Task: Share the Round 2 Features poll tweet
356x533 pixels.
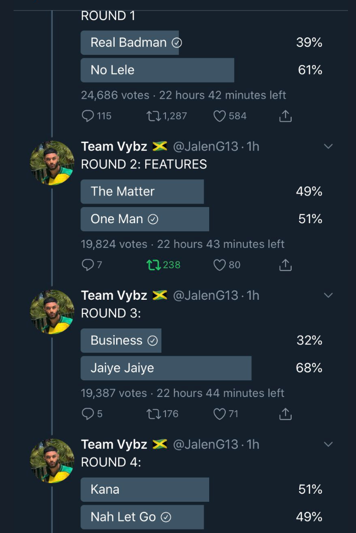Action: click(x=285, y=264)
